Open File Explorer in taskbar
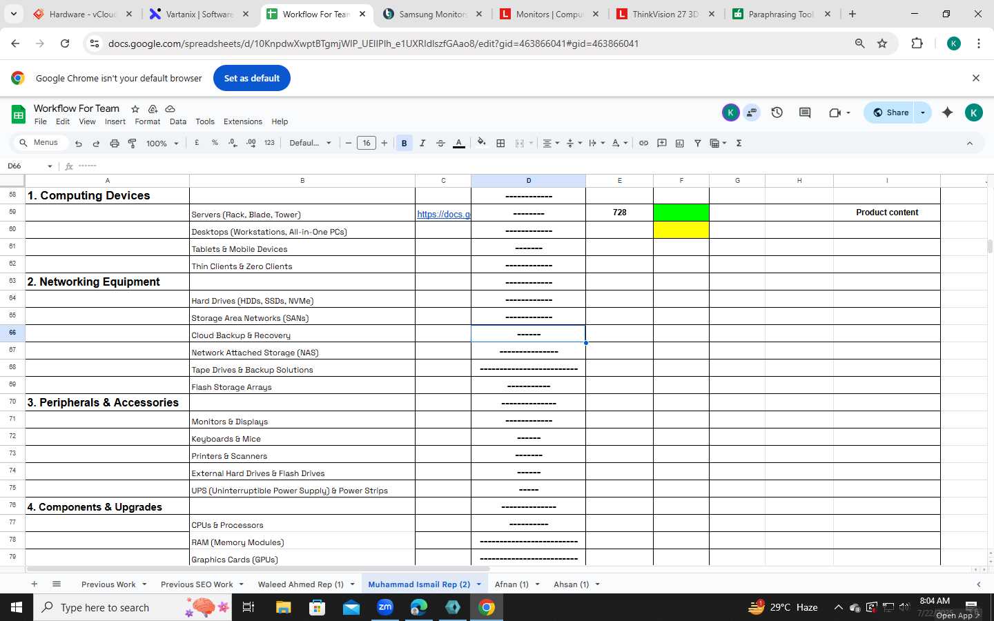Image resolution: width=994 pixels, height=621 pixels. click(x=284, y=607)
